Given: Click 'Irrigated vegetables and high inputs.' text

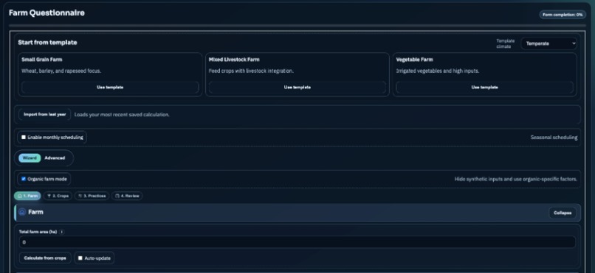Looking at the screenshot, I should (x=437, y=71).
